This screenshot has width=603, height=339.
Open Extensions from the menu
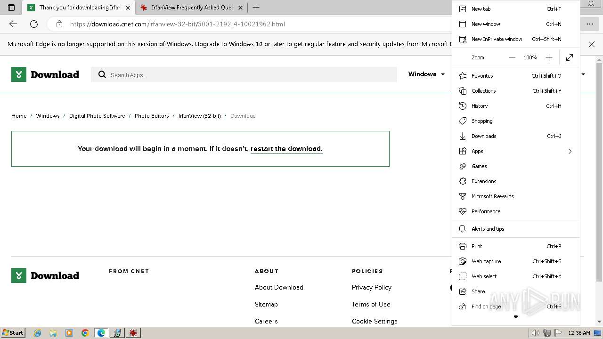pos(516,181)
